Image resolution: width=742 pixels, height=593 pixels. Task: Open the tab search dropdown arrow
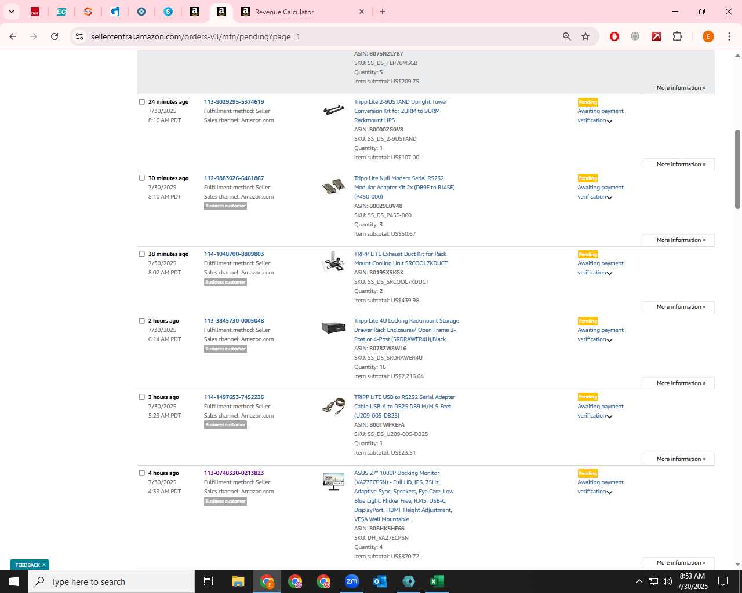[11, 12]
